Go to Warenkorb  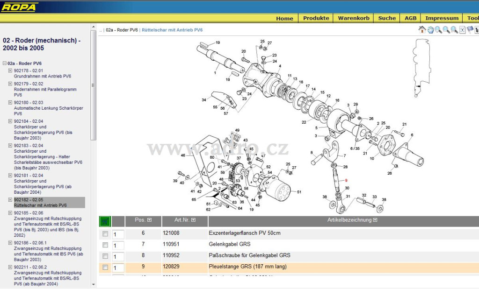click(354, 18)
